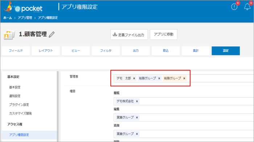Open the フィルタ tab
The width and height of the screenshot is (254, 142).
tap(106, 51)
